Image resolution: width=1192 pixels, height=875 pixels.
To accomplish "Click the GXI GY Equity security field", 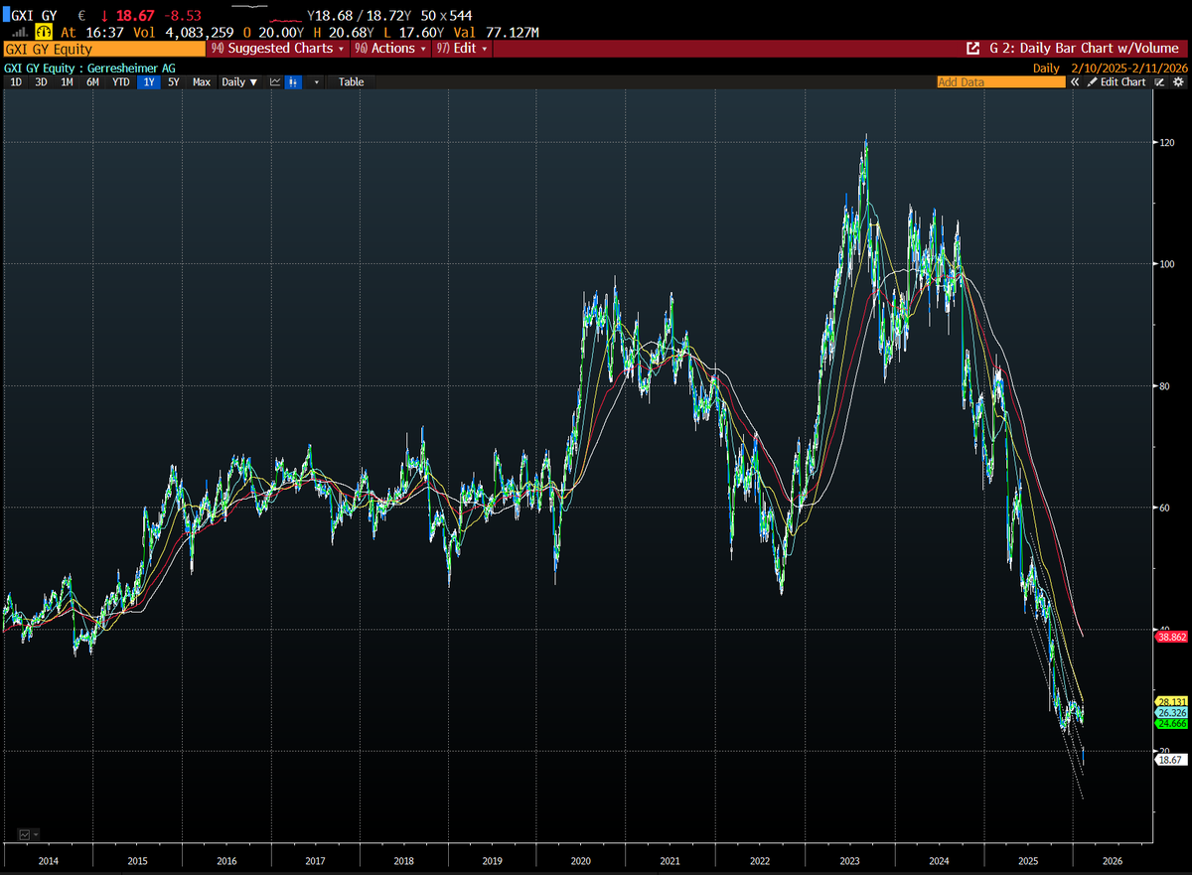I will point(104,48).
